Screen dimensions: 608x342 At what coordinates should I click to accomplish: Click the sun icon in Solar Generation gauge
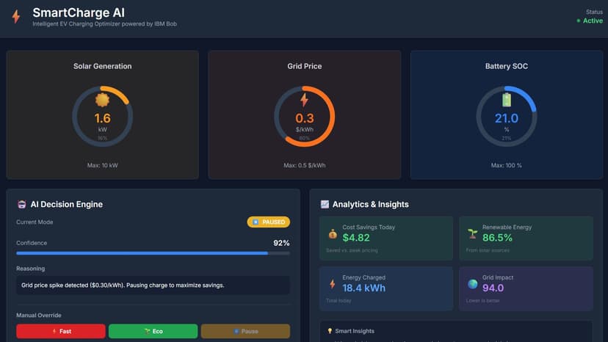[102, 100]
